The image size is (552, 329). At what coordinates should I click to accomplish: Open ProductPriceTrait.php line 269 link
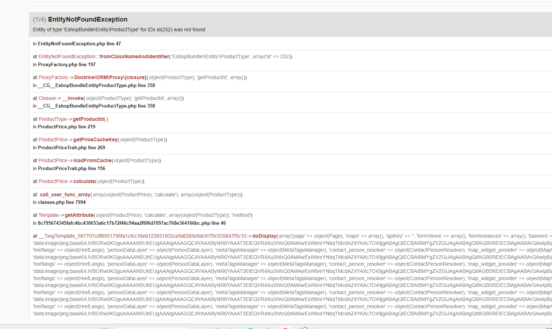72,147
